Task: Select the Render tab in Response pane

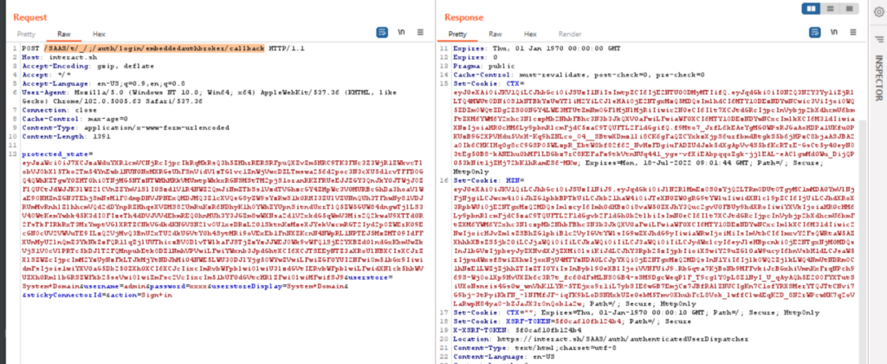Action: pyautogui.click(x=570, y=34)
